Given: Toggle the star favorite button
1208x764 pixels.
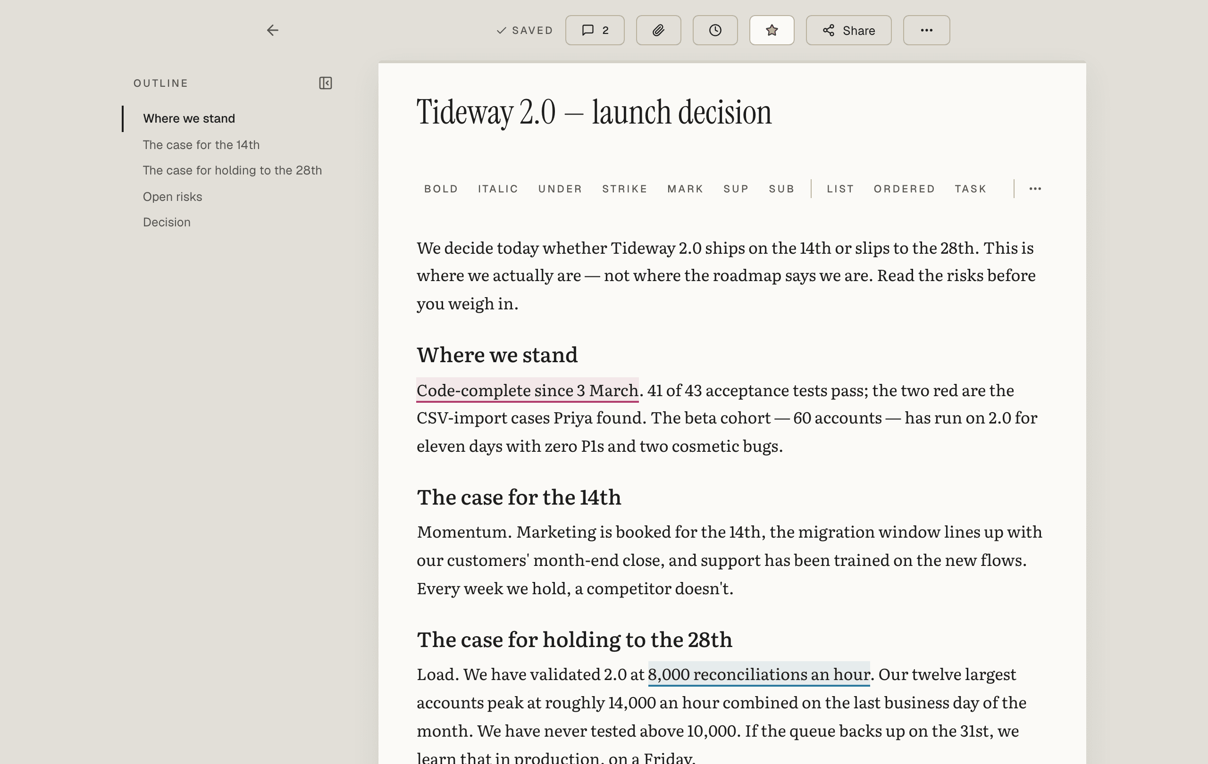Looking at the screenshot, I should click(x=772, y=30).
